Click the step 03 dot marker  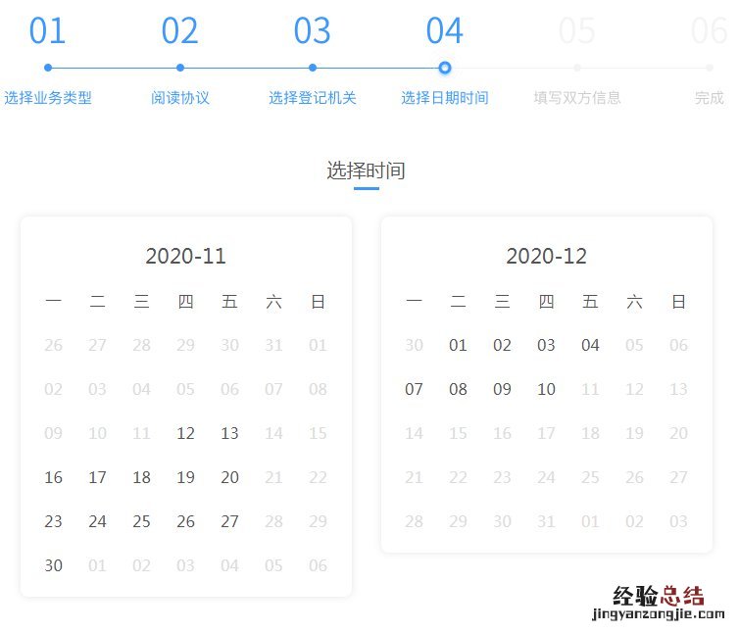point(313,68)
